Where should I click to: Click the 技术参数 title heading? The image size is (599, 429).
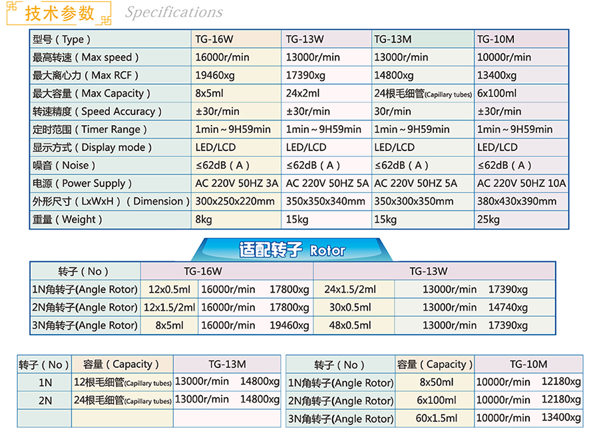59,13
